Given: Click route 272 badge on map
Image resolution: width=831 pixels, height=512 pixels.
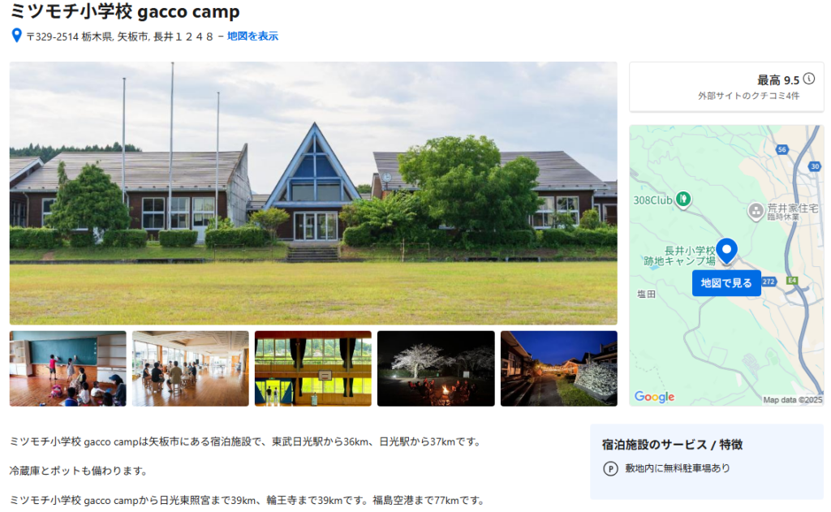Looking at the screenshot, I should (769, 282).
